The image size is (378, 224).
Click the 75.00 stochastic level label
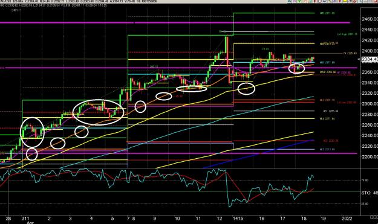click(x=365, y=180)
